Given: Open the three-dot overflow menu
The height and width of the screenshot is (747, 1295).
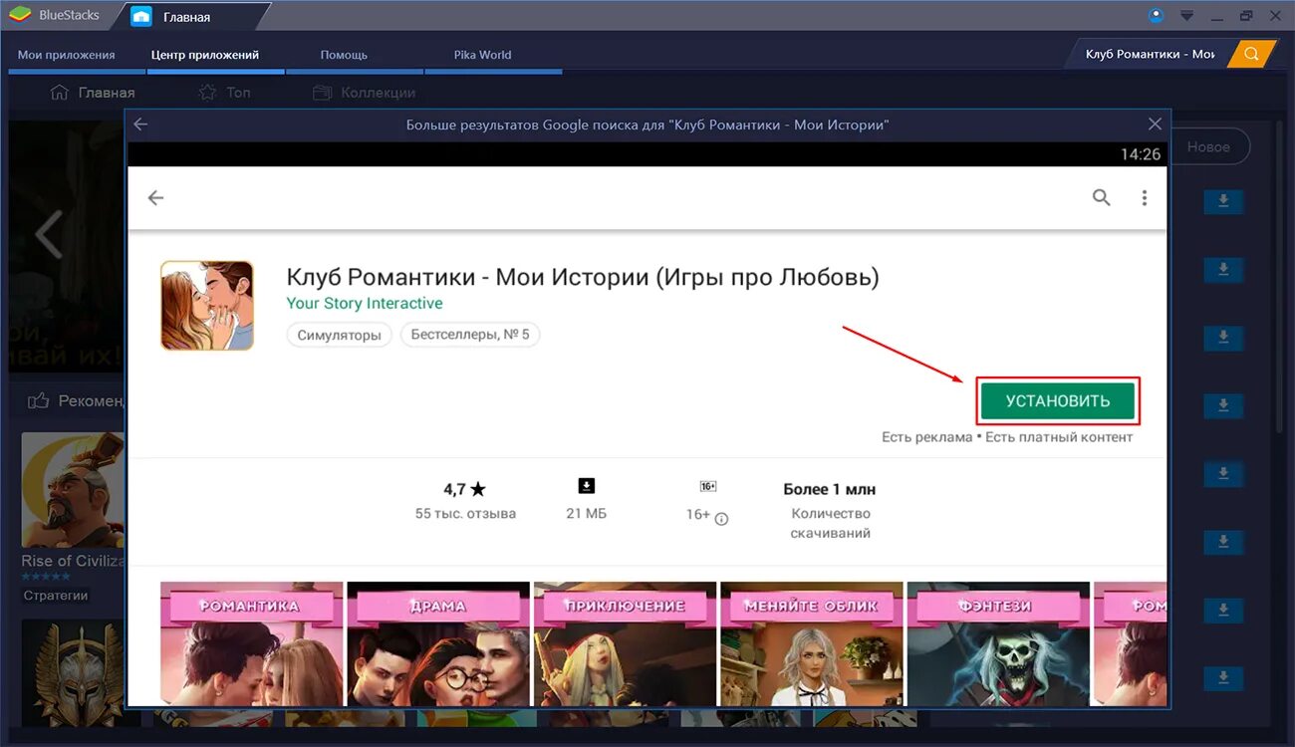Looking at the screenshot, I should [1145, 197].
